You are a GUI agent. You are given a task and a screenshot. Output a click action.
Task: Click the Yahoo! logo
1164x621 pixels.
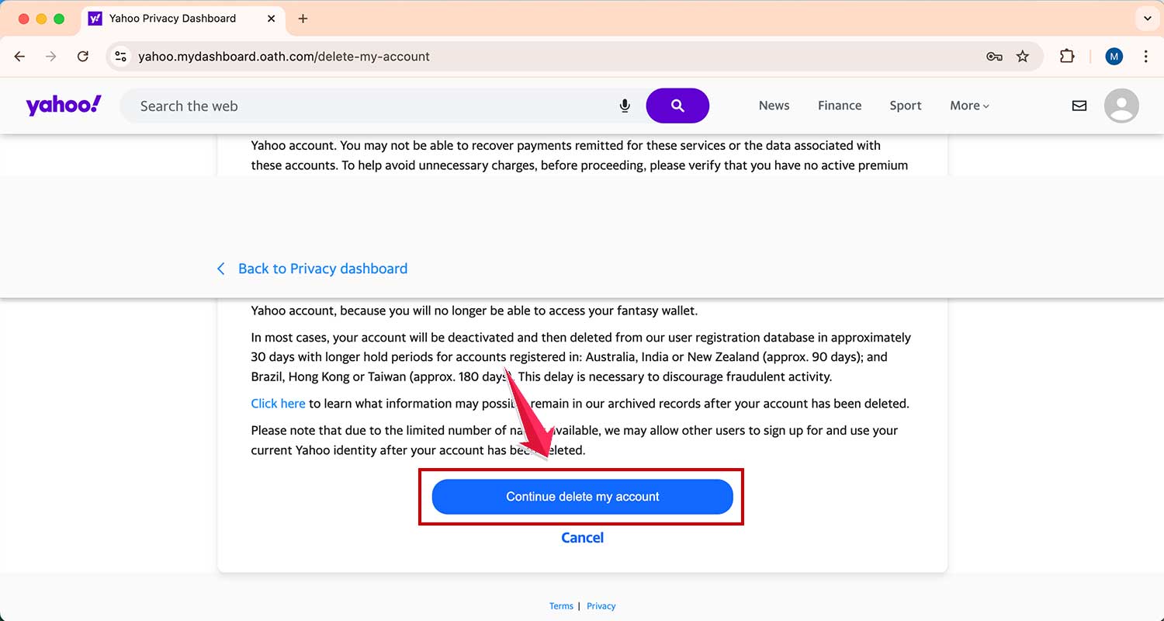pyautogui.click(x=64, y=105)
